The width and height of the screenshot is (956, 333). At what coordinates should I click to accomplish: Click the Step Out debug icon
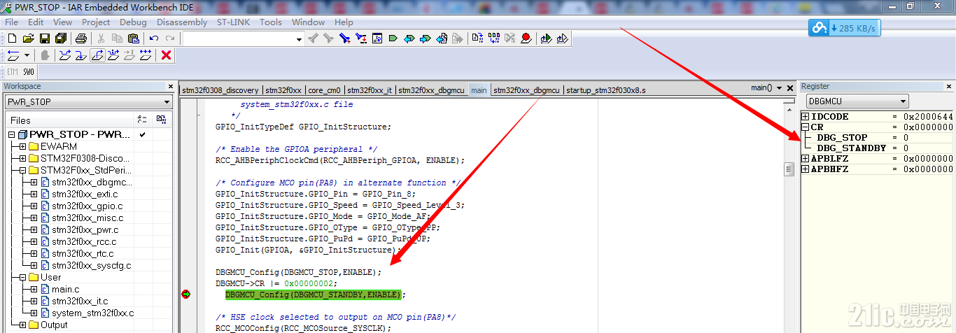click(x=97, y=55)
